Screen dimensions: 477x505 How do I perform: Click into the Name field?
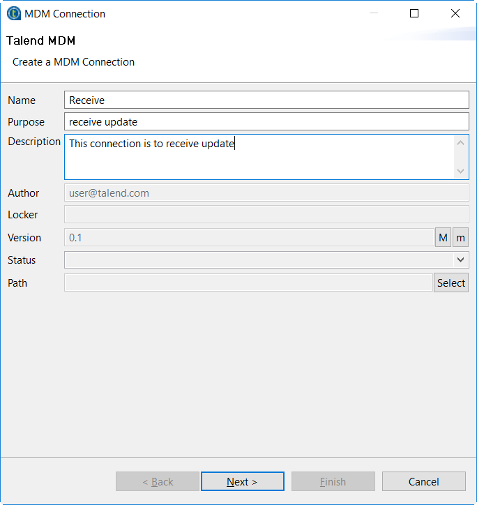pos(266,100)
